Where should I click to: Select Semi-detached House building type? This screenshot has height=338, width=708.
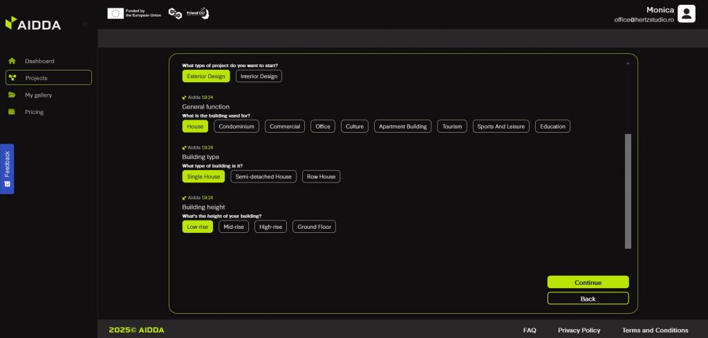click(x=263, y=177)
